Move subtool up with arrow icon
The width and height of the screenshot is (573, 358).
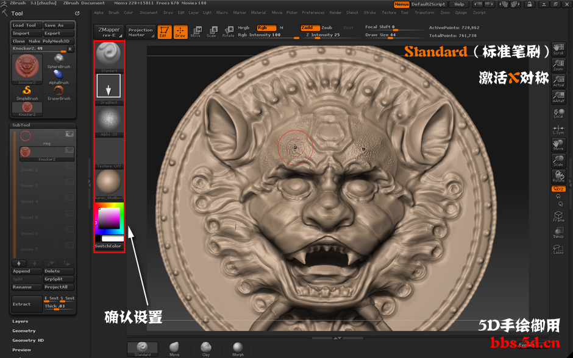[x=19, y=263]
